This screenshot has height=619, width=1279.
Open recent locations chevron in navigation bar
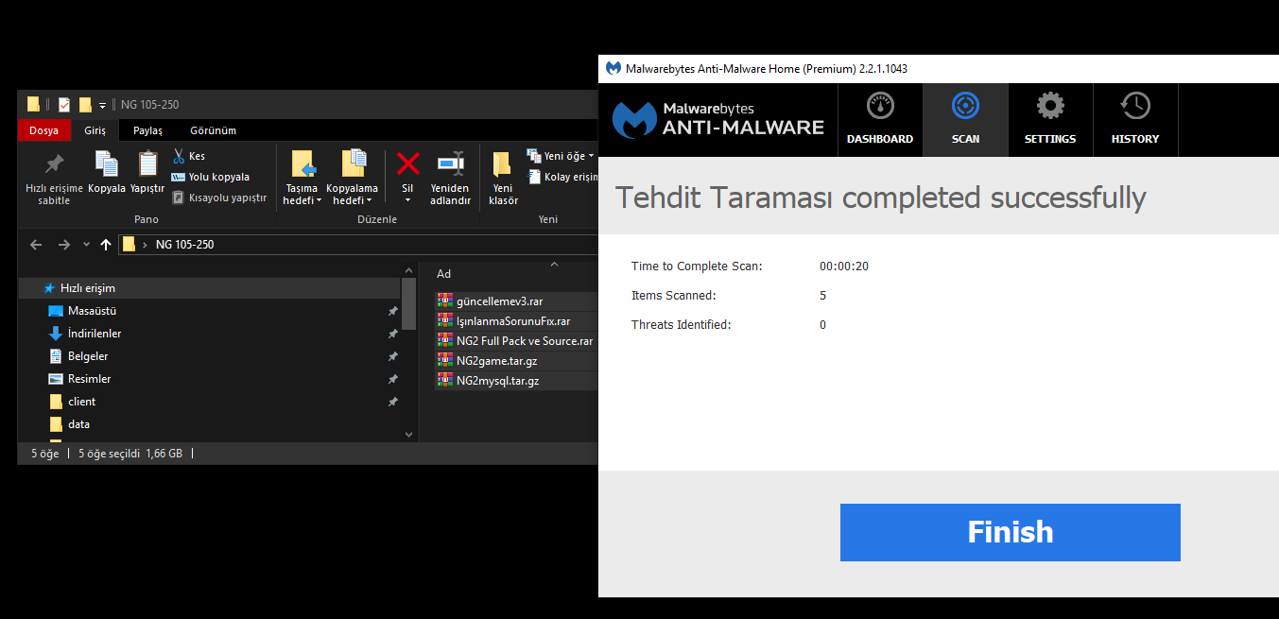[86, 245]
